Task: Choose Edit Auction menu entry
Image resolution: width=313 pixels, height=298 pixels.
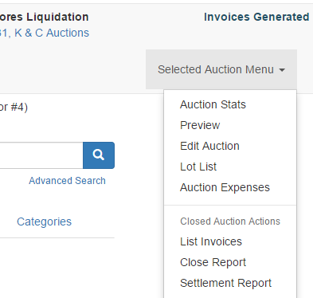Action: click(209, 146)
